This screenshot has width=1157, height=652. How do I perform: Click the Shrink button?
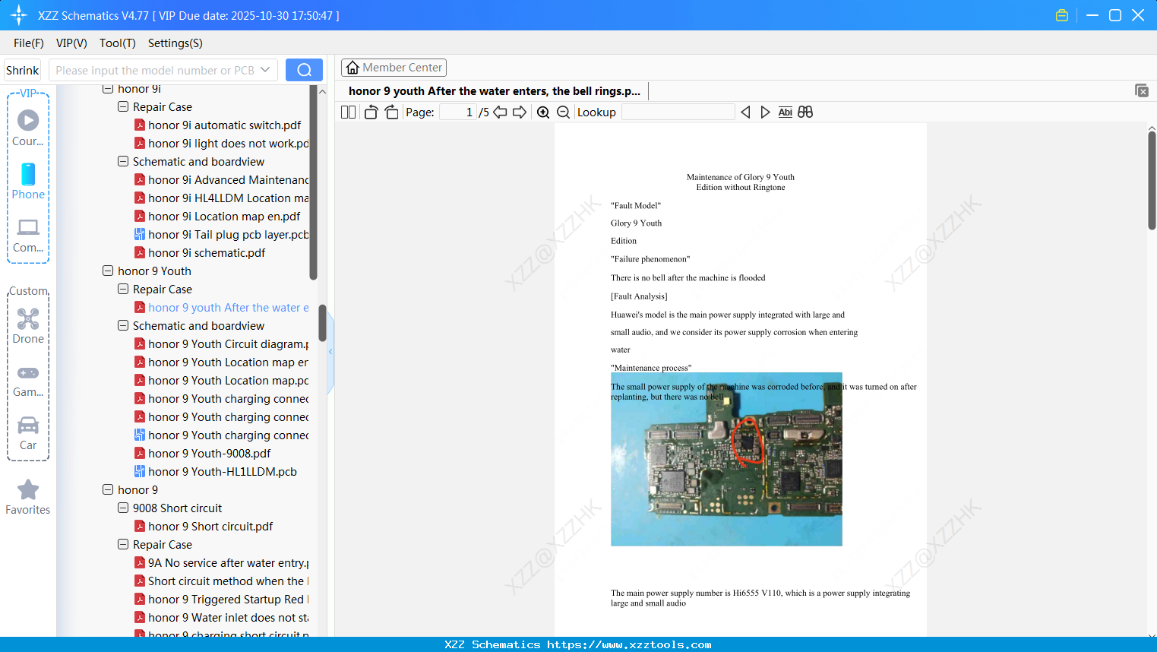pos(23,70)
